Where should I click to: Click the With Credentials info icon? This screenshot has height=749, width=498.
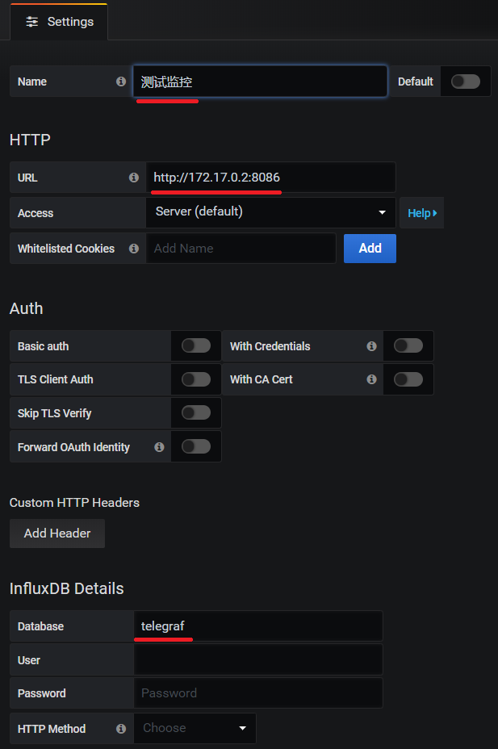click(x=371, y=346)
